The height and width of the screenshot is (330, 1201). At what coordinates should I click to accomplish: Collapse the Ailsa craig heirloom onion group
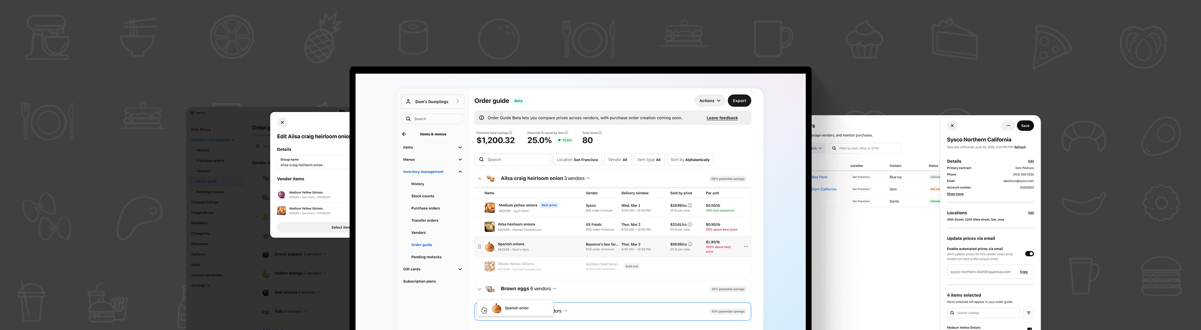479,178
